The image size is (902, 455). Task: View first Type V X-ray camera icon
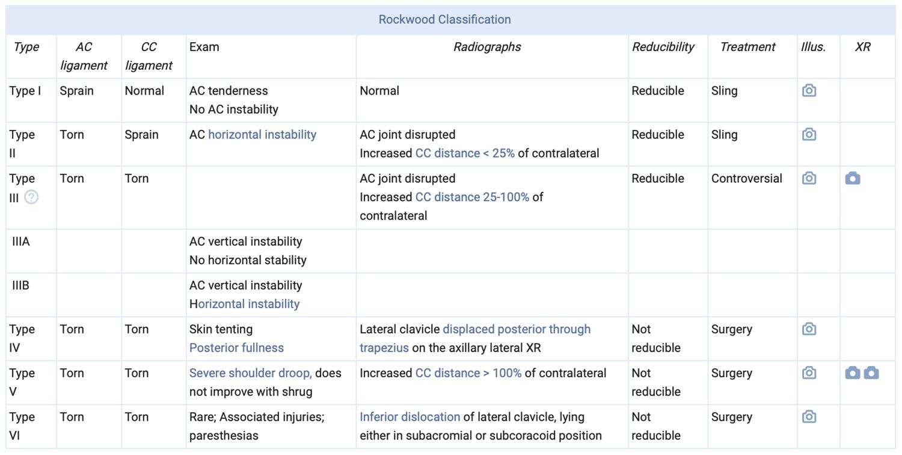click(x=852, y=373)
